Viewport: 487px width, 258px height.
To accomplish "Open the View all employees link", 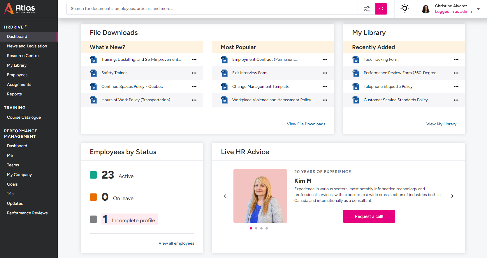I will (x=176, y=243).
